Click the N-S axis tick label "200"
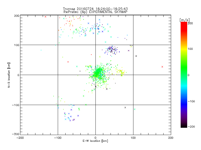201x150 pixels. (x=17, y=16)
